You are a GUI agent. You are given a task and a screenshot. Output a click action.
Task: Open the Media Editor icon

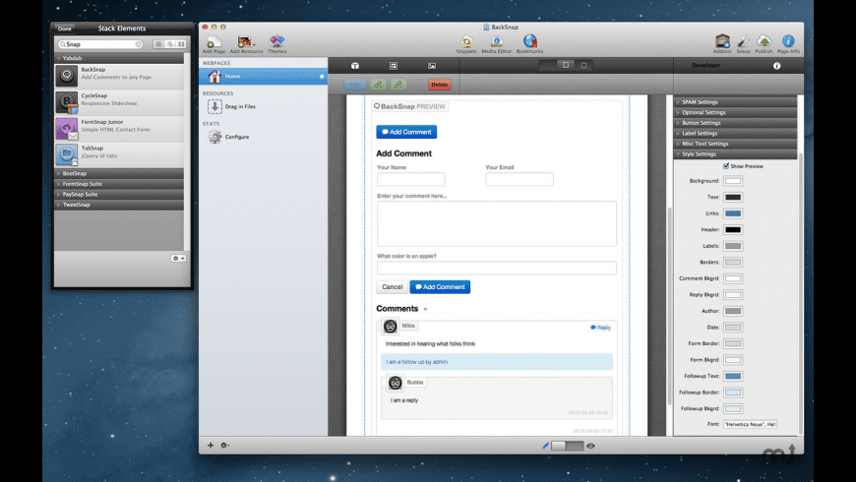[x=496, y=41]
